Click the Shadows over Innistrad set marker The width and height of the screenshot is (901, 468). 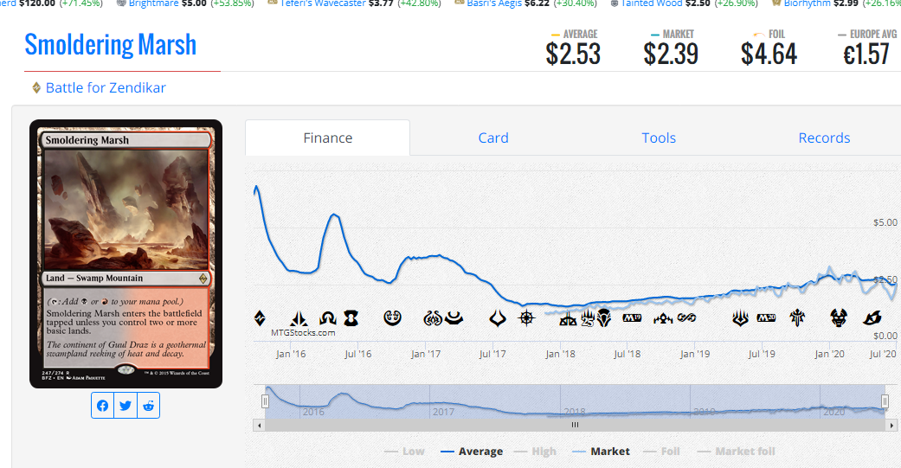coord(328,317)
